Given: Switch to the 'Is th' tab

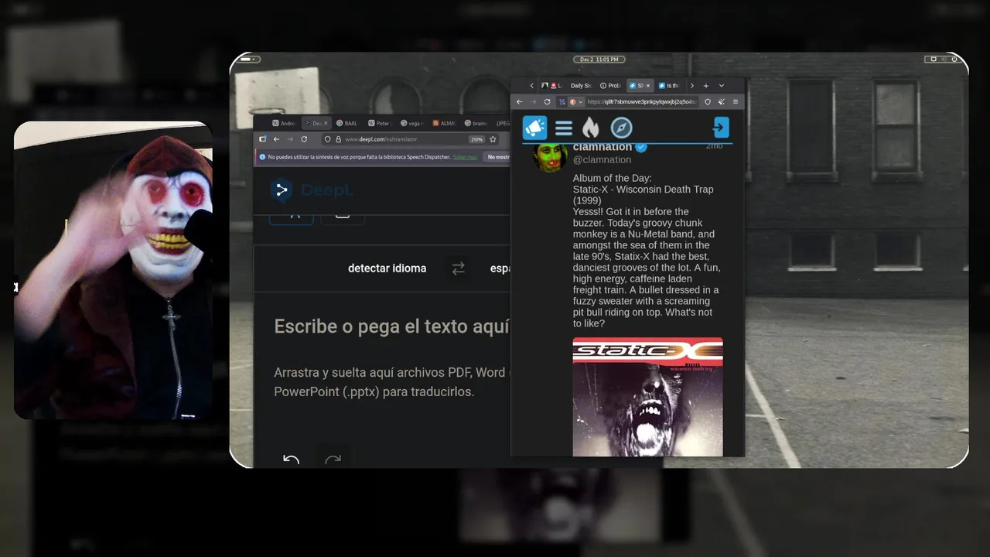Looking at the screenshot, I should pos(669,86).
